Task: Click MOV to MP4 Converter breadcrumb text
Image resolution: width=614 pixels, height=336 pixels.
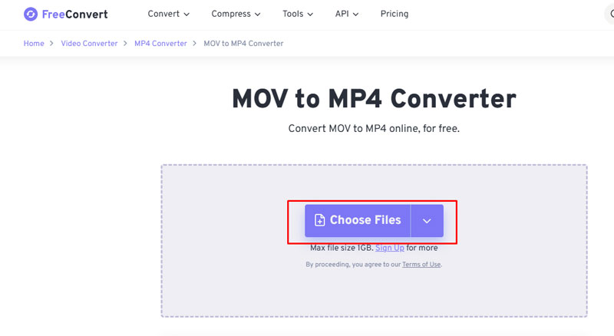Action: pos(243,44)
